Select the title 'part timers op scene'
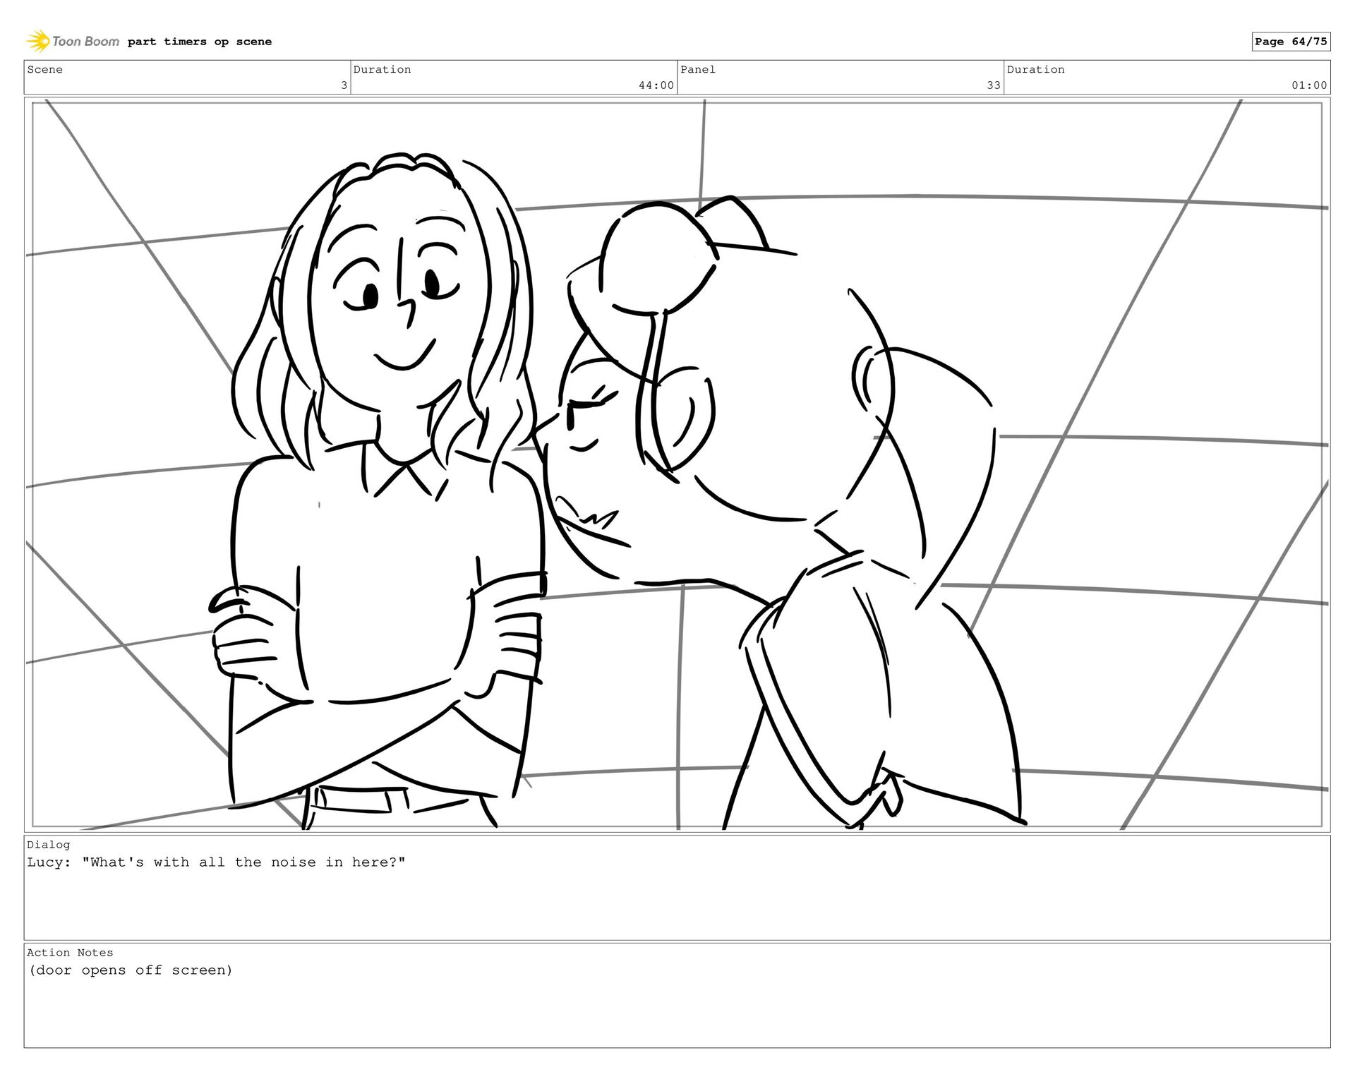This screenshot has width=1355, height=1084. (x=200, y=42)
